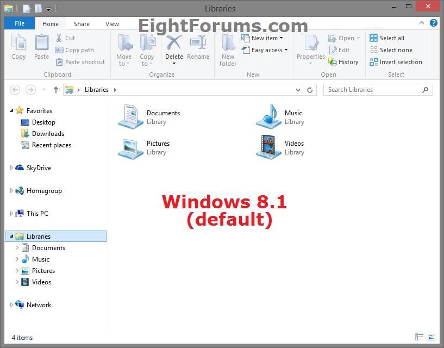Collapse the Favorites tree node
This screenshot has width=444, height=348.
point(11,110)
